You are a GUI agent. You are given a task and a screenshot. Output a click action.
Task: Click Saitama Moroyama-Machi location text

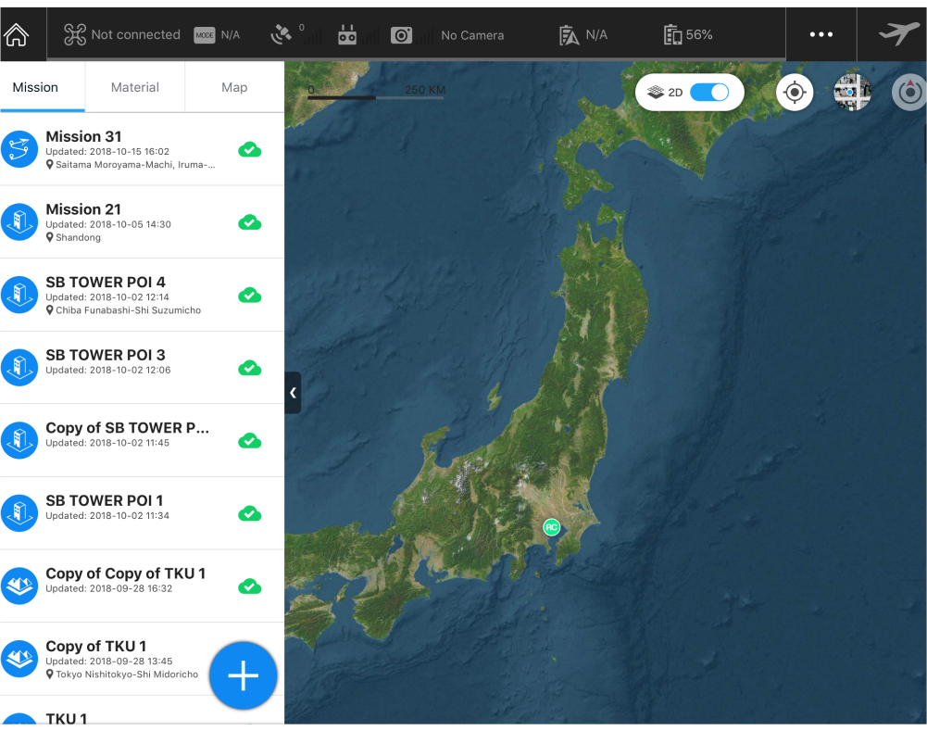tap(135, 165)
